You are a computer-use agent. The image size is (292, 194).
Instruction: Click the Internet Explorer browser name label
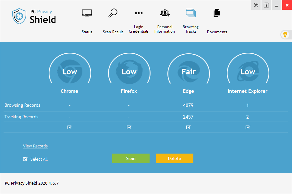(x=248, y=91)
